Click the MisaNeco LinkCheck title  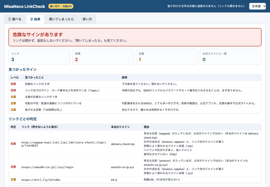(x=25, y=6)
